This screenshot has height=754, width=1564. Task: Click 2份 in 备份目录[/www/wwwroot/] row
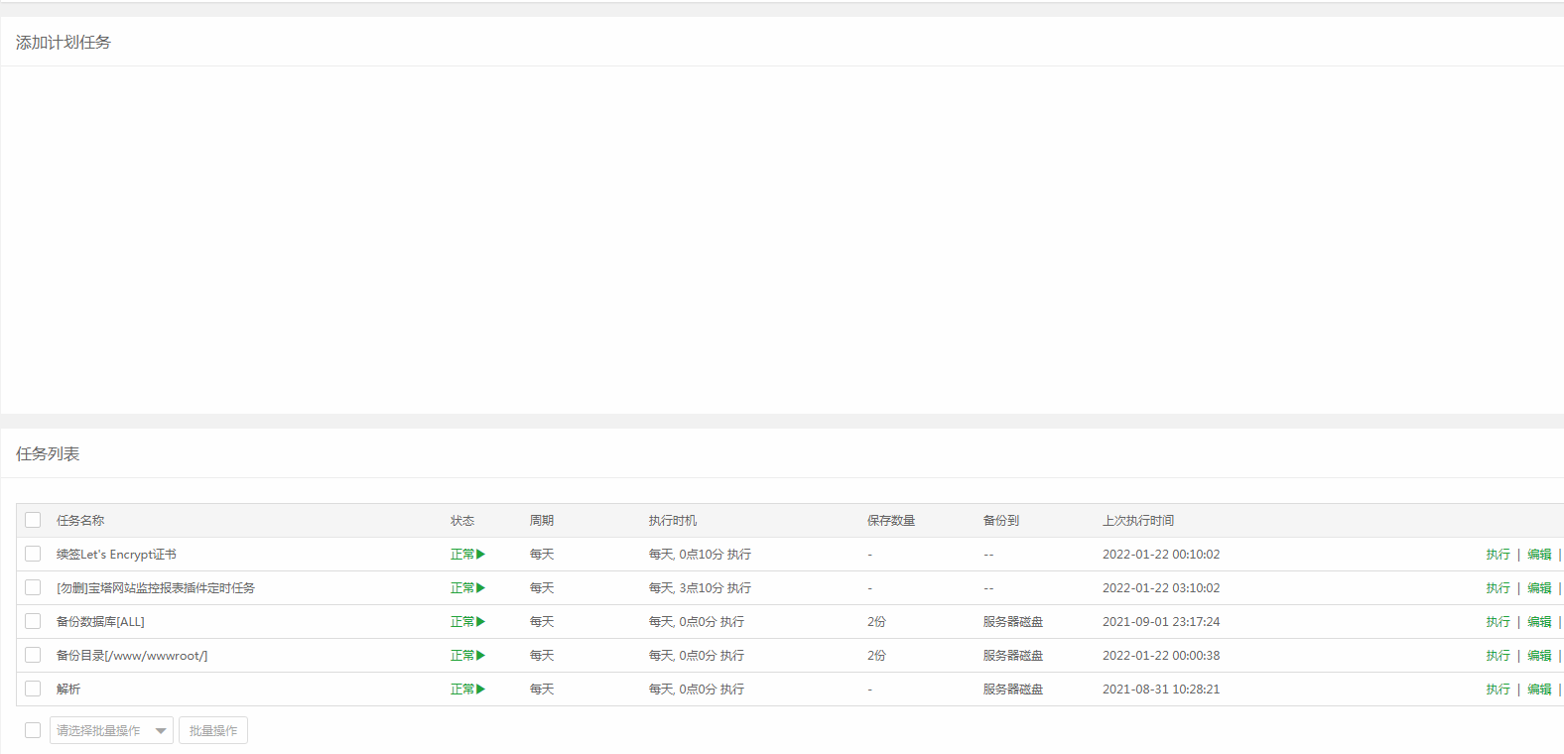(x=876, y=656)
